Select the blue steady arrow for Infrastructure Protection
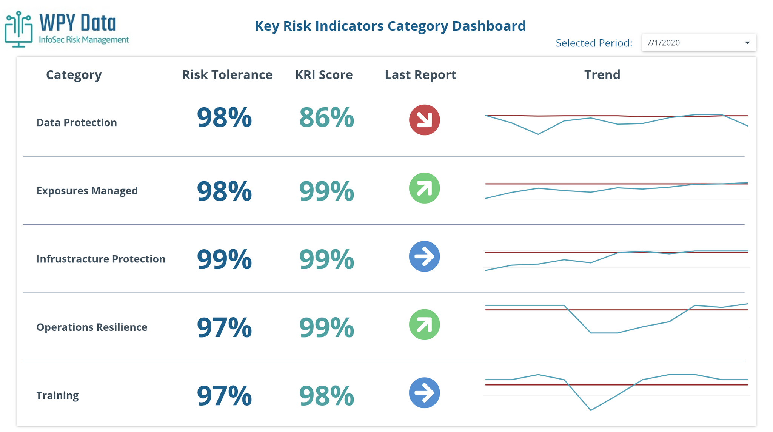 (423, 256)
